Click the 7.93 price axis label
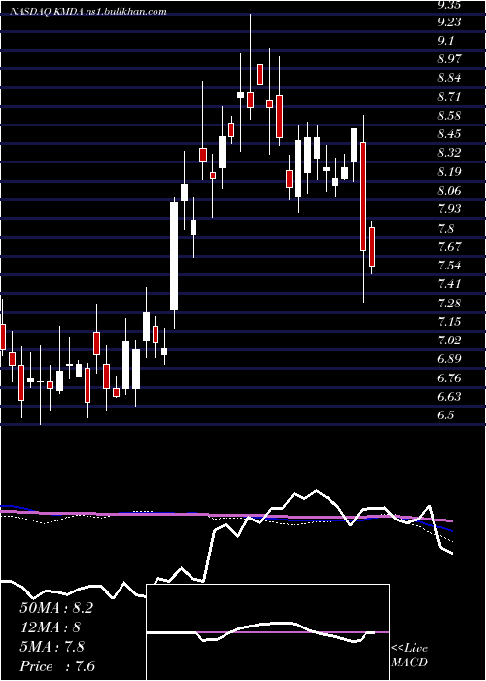The image size is (486, 681). (x=449, y=209)
